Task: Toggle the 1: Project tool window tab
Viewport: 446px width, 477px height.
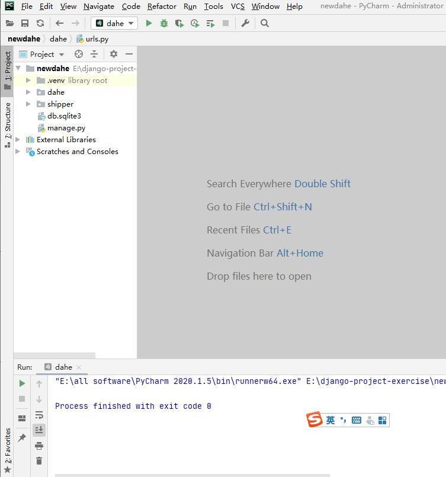Action: [x=8, y=71]
